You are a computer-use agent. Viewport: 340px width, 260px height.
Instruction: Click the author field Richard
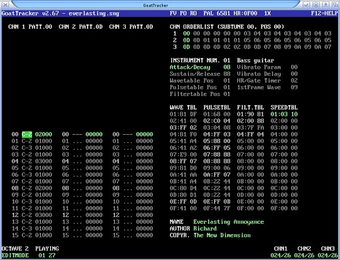[205, 229]
